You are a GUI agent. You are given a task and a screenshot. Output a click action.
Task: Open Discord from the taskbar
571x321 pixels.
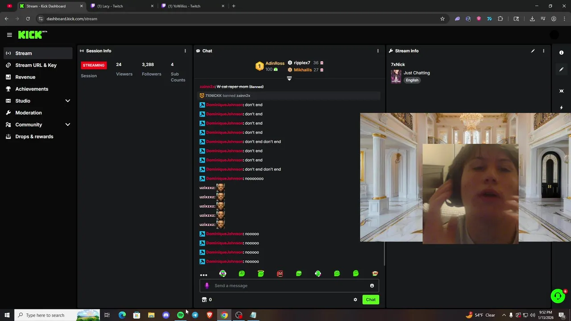click(x=166, y=315)
